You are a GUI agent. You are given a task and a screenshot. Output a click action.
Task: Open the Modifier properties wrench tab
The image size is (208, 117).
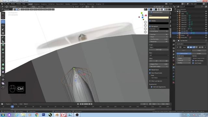coord(174,67)
